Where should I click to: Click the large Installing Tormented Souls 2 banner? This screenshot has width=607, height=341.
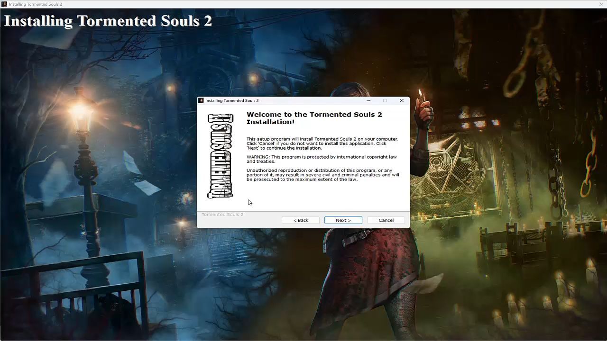[x=108, y=21]
